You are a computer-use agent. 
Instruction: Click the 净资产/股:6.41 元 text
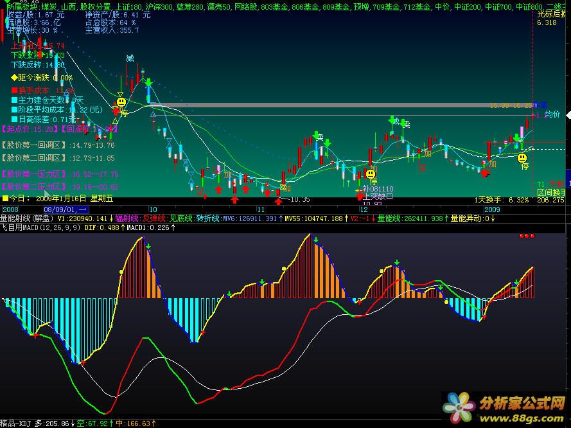point(118,15)
